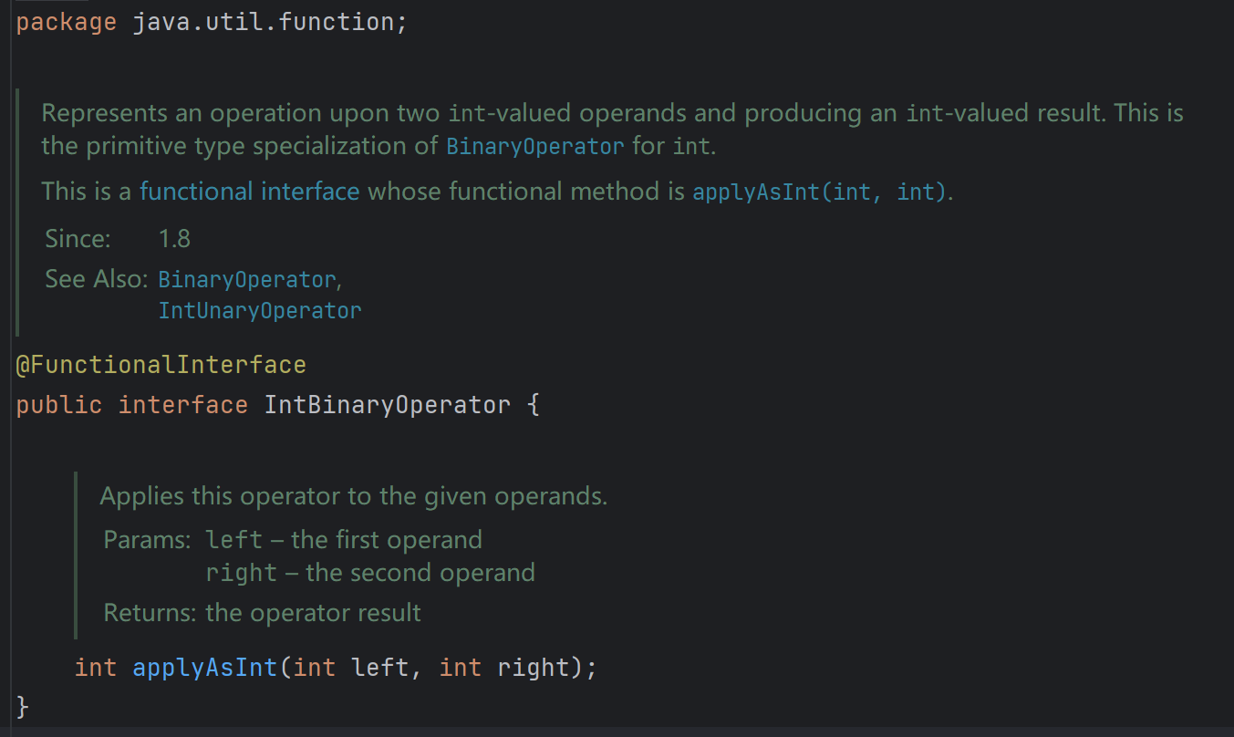The height and width of the screenshot is (737, 1234).
Task: Click the 'public' keyword
Action: [x=59, y=405]
